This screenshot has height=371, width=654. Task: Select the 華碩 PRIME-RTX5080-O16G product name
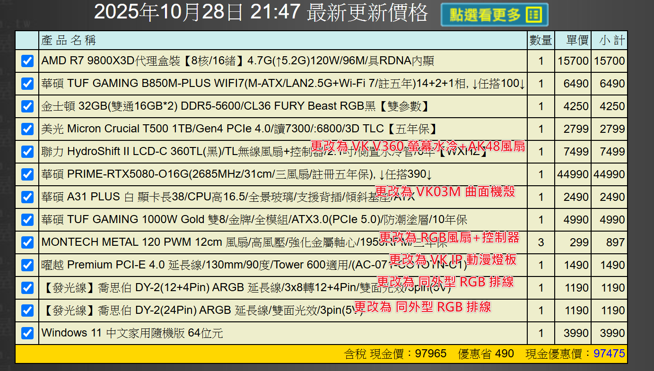237,174
